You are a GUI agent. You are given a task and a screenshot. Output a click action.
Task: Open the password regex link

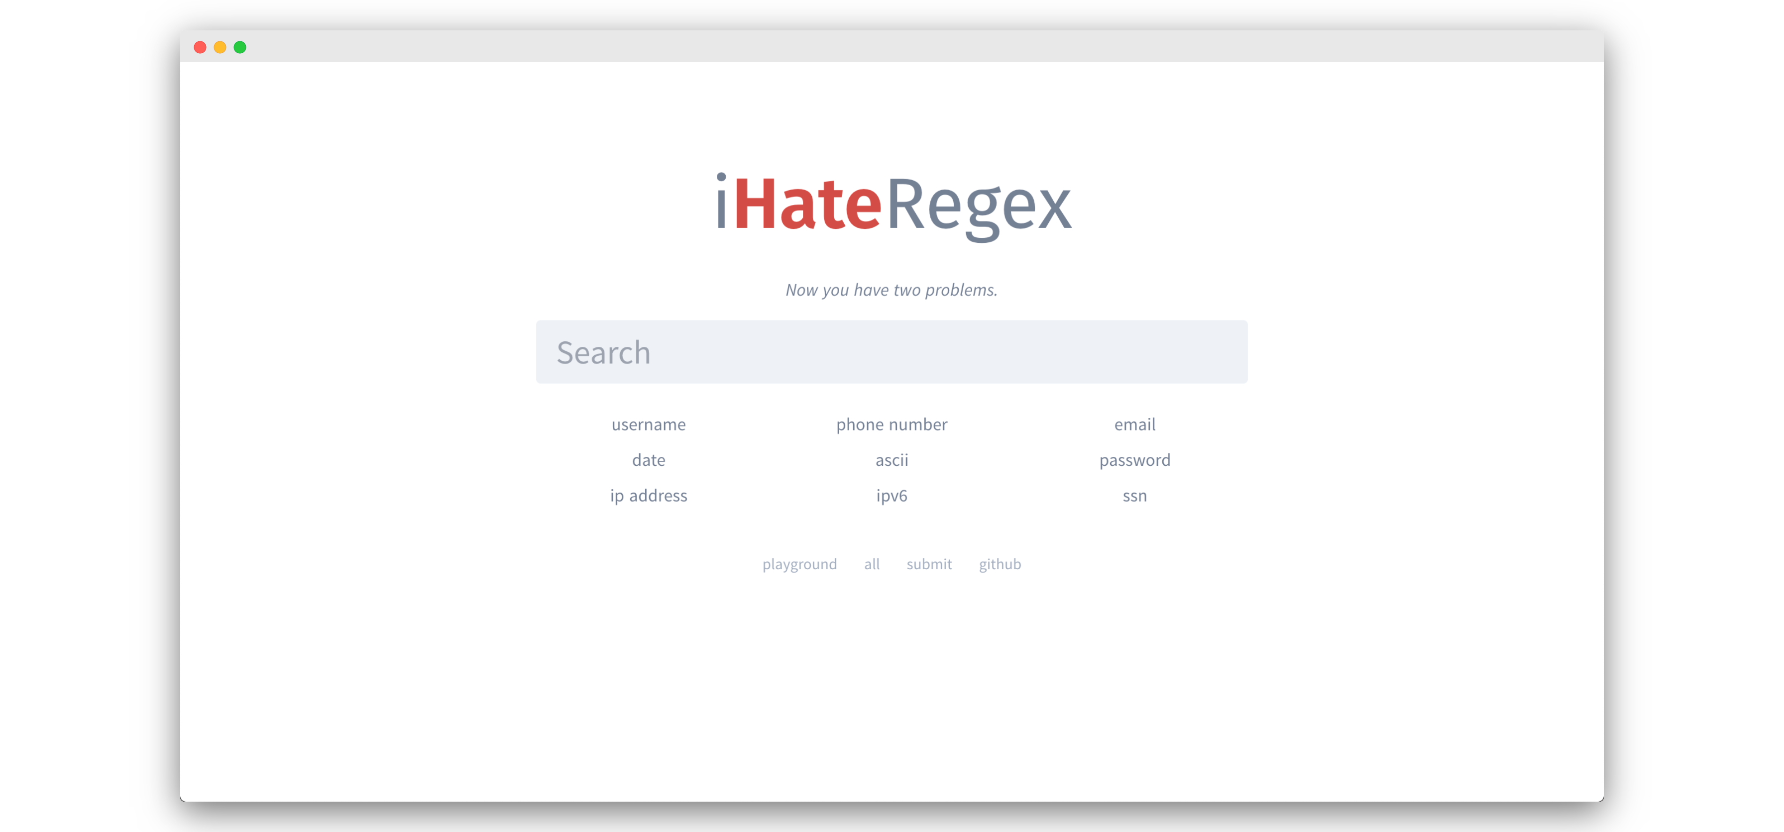(x=1134, y=460)
